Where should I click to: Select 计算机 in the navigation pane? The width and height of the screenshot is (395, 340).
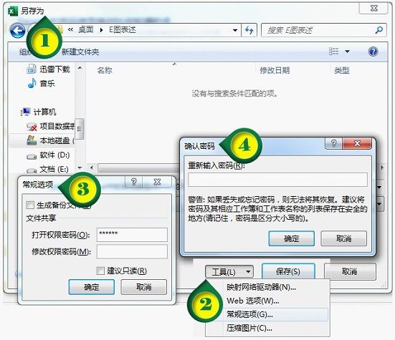pyautogui.click(x=39, y=112)
